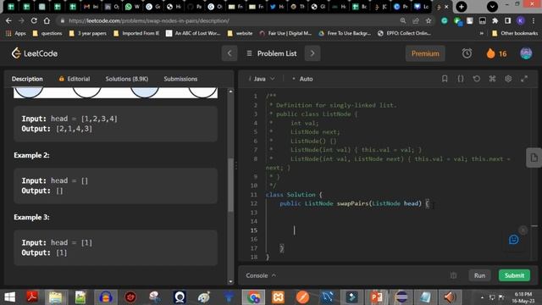Click the description scroll down arrow

coord(230,281)
